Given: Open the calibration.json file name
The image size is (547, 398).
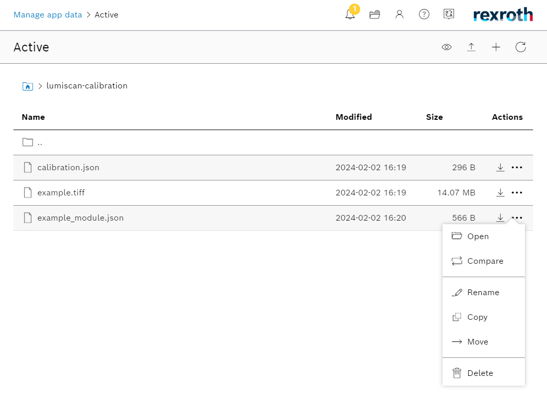Looking at the screenshot, I should (68, 168).
